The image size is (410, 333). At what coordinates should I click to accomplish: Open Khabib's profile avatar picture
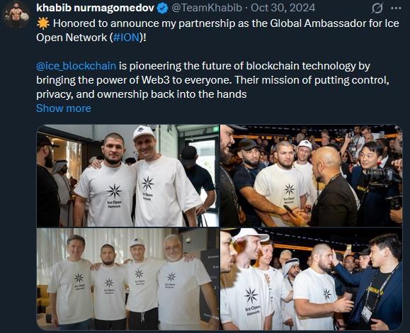pyautogui.click(x=16, y=14)
